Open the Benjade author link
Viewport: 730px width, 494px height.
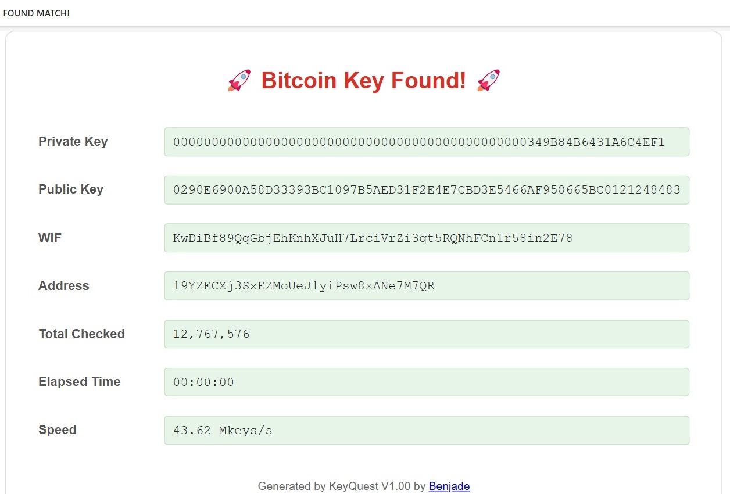[x=449, y=486]
